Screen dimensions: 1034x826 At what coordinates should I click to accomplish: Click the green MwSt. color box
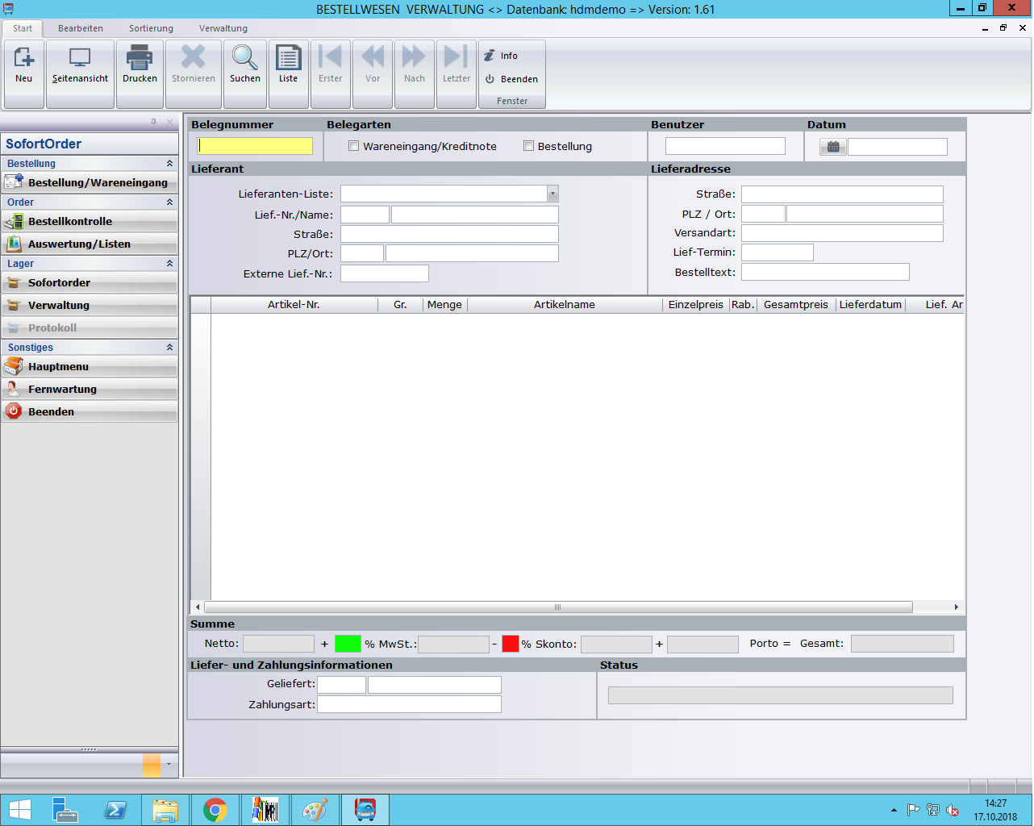(x=348, y=644)
